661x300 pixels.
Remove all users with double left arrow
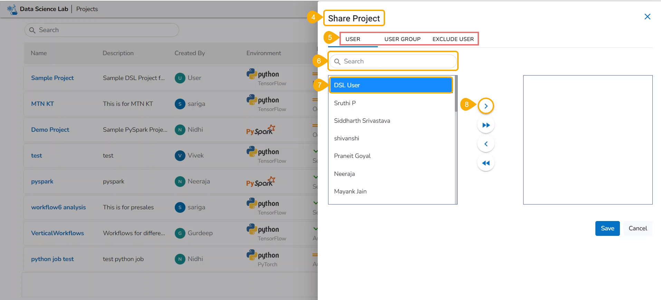tap(486, 163)
